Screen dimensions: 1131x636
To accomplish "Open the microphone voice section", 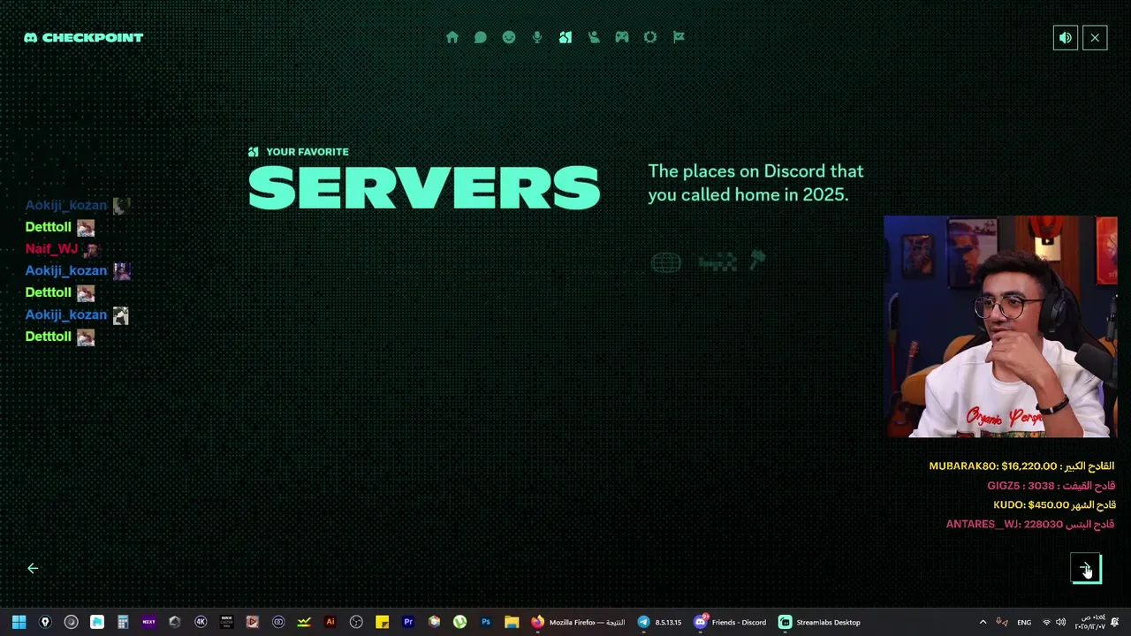I will pos(537,37).
